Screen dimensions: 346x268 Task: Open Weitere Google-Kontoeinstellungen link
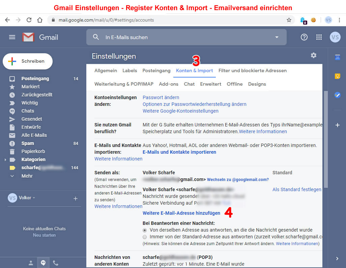180,111
